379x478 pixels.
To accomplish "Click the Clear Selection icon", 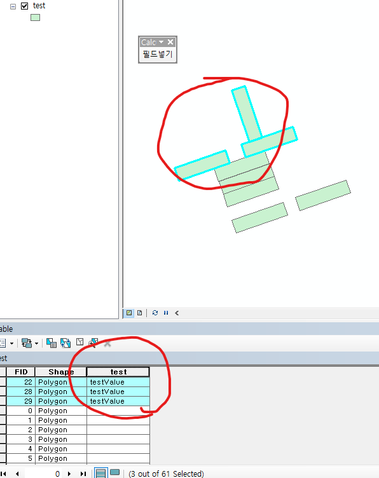I will pos(80,342).
